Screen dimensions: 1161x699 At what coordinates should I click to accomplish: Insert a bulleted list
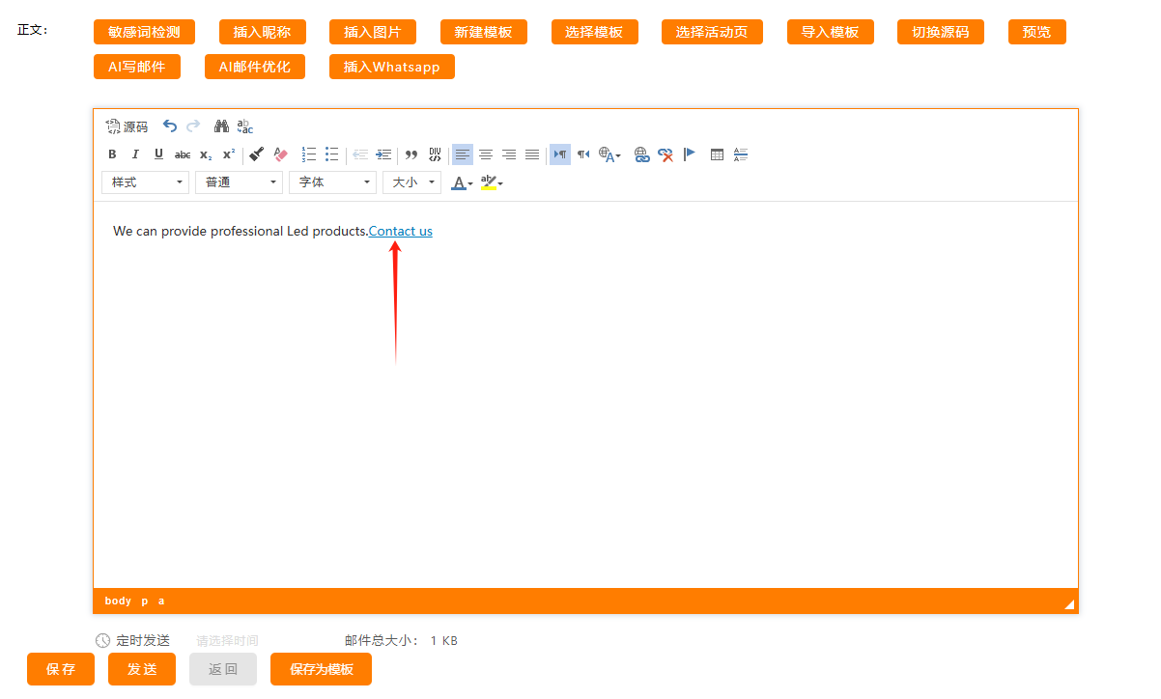tap(332, 154)
